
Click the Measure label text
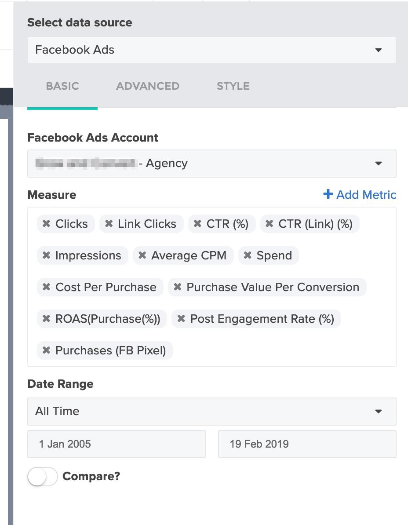(x=52, y=195)
